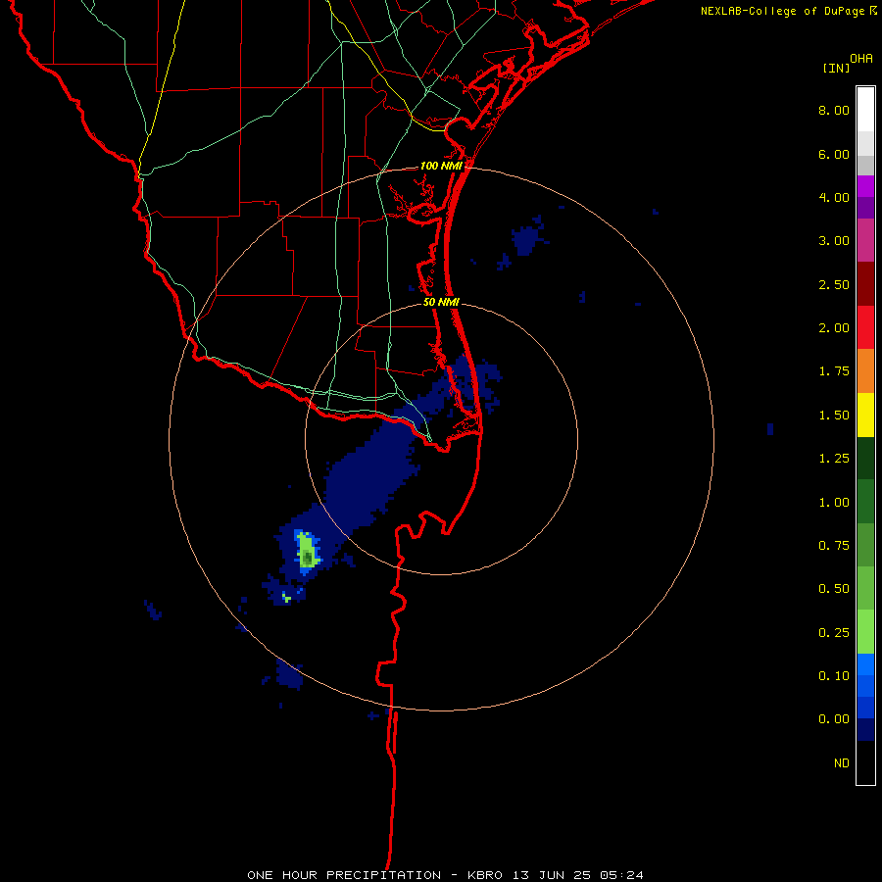Pick the black ND swatch at legend bottom
The image size is (882, 882).
tap(865, 762)
